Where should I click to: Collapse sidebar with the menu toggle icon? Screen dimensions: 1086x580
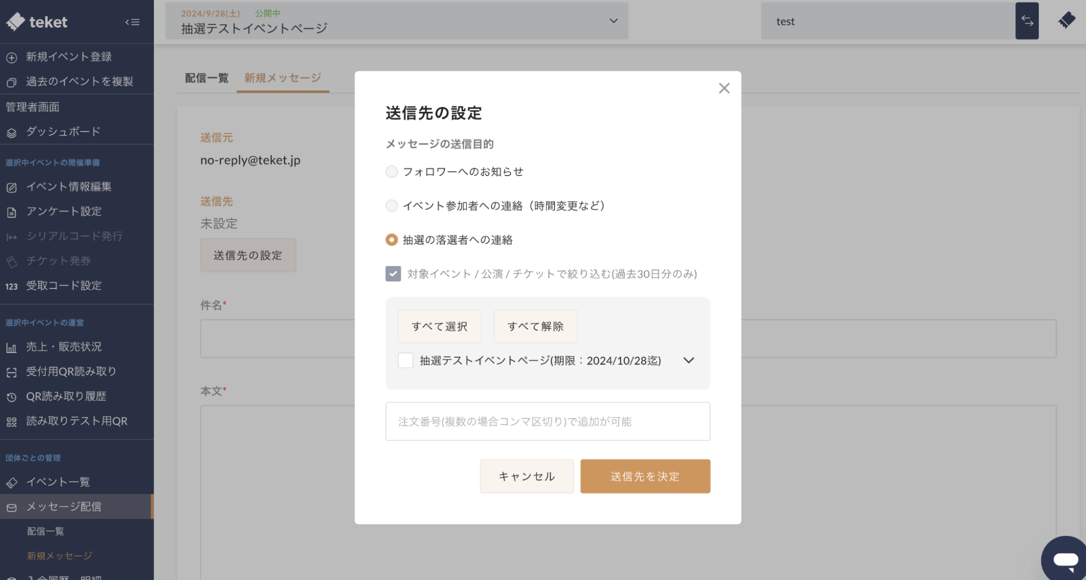pyautogui.click(x=132, y=22)
